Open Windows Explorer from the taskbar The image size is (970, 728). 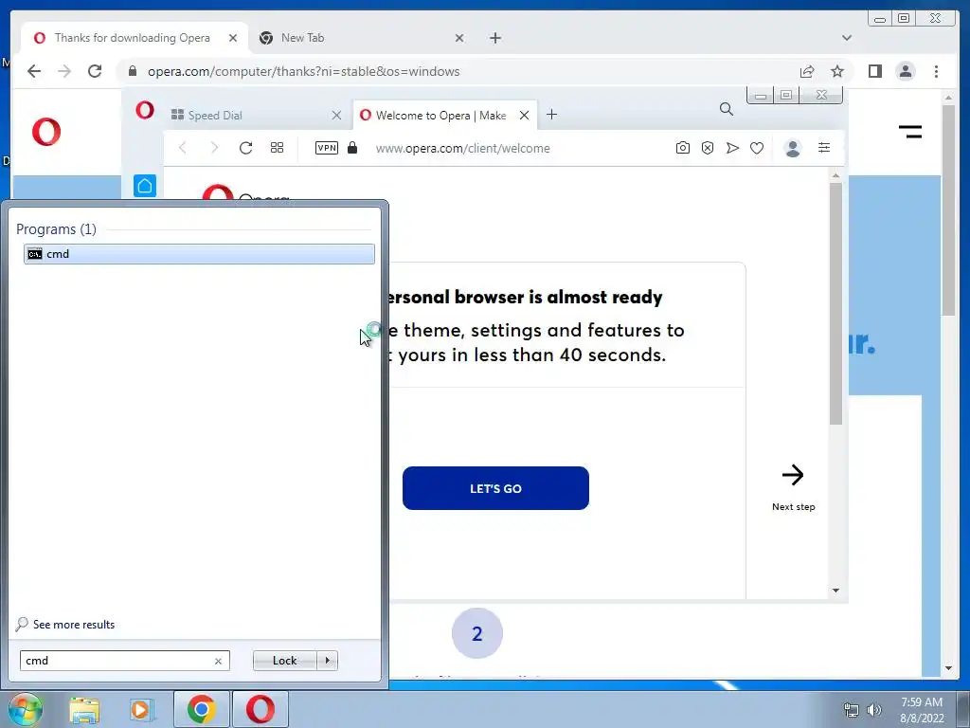[84, 710]
